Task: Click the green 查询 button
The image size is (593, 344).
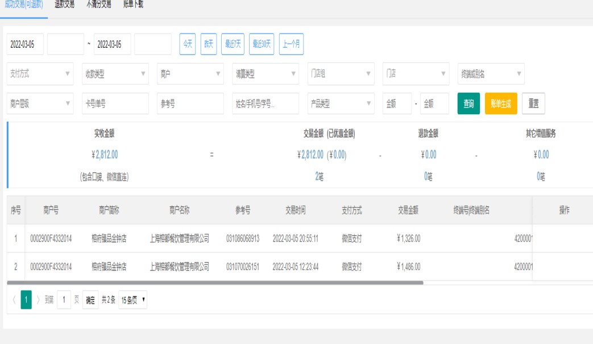Action: tap(468, 104)
